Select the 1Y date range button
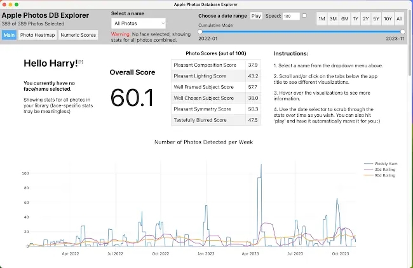This screenshot has width=413, height=268. (x=355, y=19)
